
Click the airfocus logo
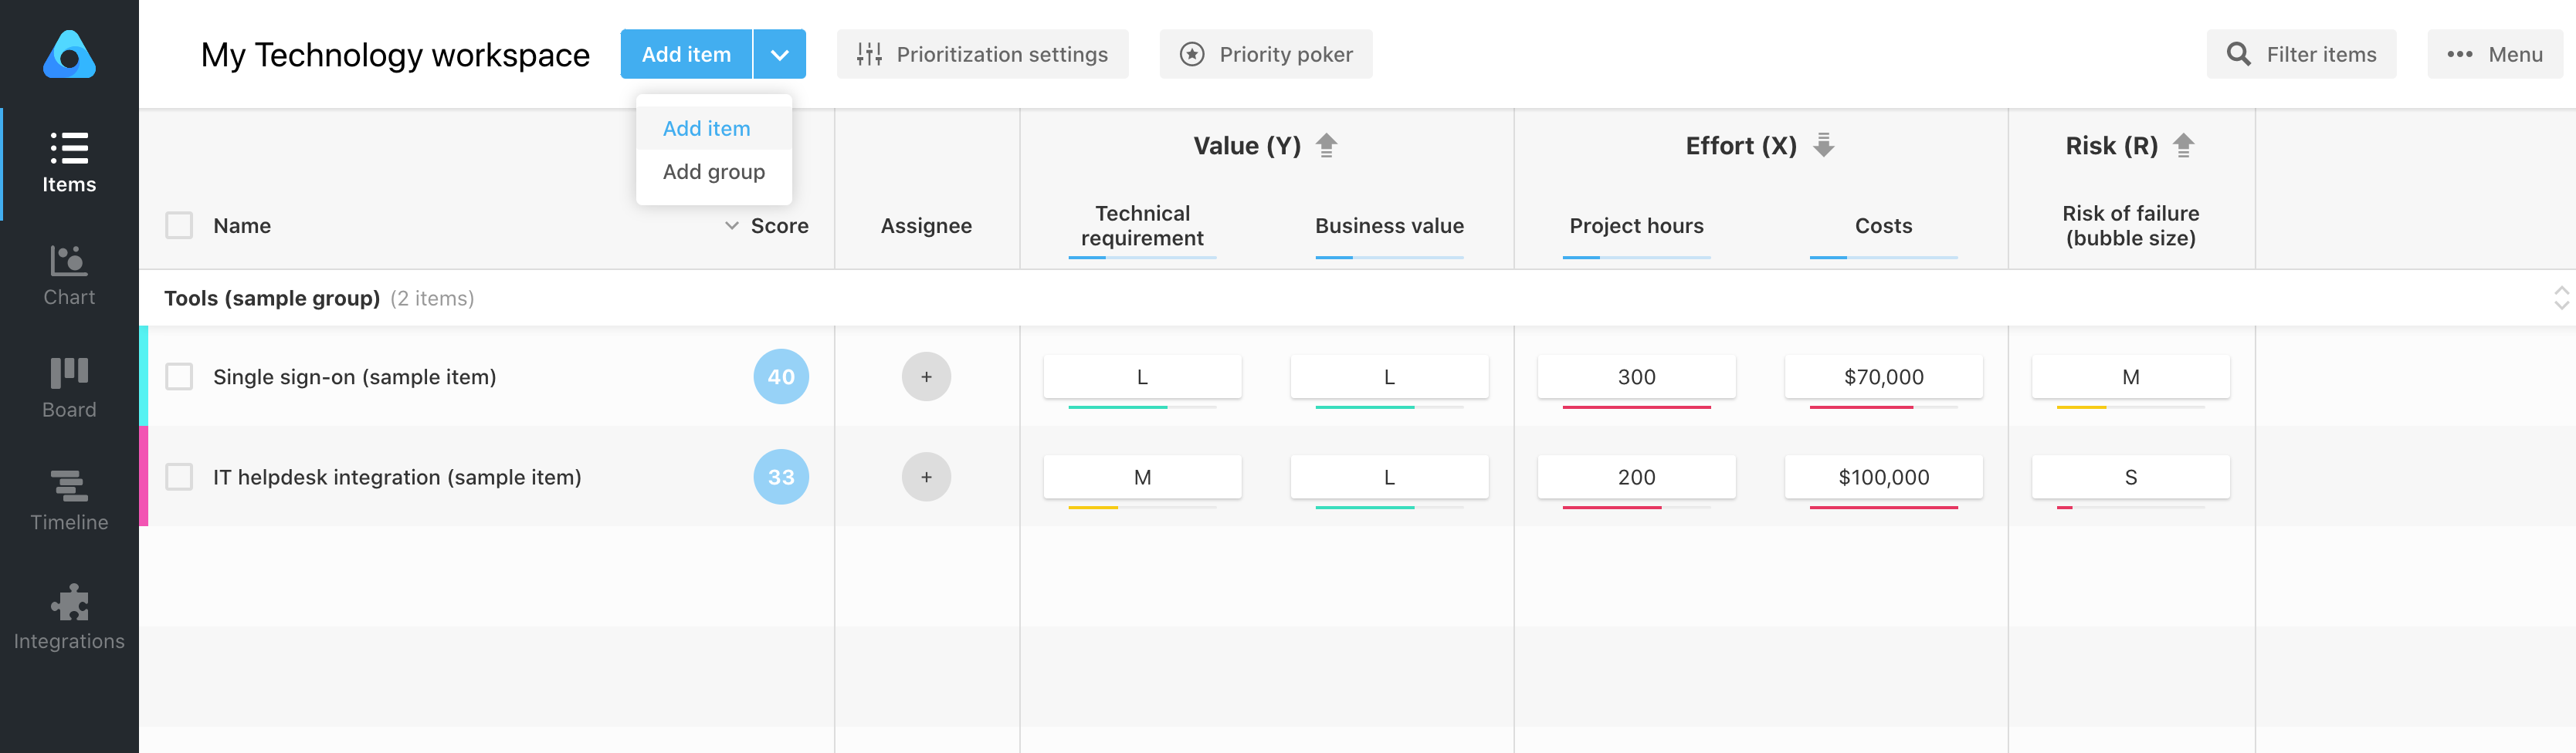pos(68,55)
